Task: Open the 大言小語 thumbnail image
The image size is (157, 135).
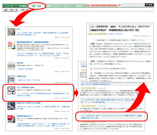Action: [11, 66]
